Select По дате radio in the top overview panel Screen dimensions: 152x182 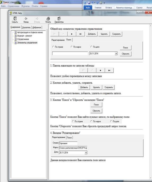pos(91,47)
